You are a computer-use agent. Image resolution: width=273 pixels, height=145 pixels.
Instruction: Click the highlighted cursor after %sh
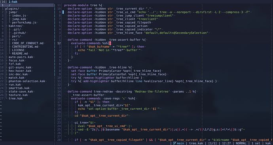(x=110, y=43)
